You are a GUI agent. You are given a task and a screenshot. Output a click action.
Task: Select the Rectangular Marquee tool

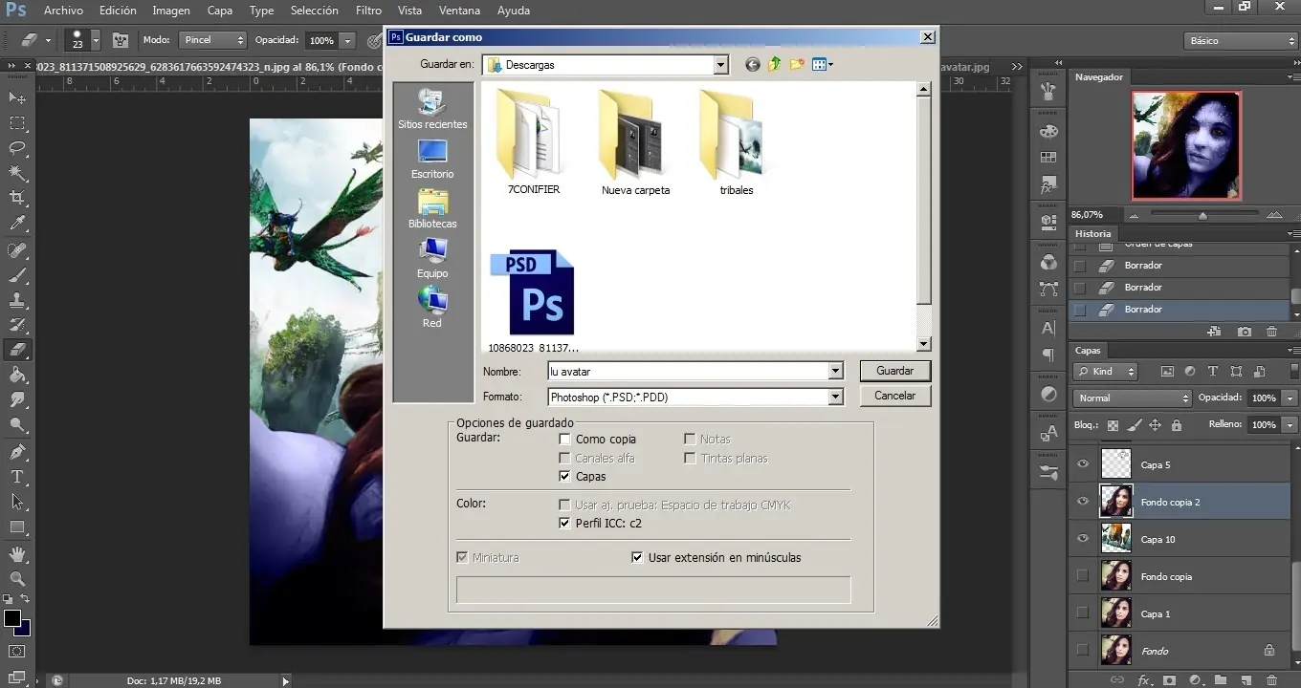[17, 123]
